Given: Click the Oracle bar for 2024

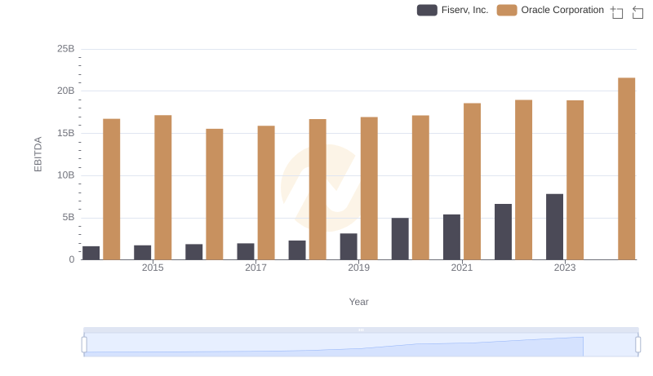Looking at the screenshot, I should coord(626,169).
